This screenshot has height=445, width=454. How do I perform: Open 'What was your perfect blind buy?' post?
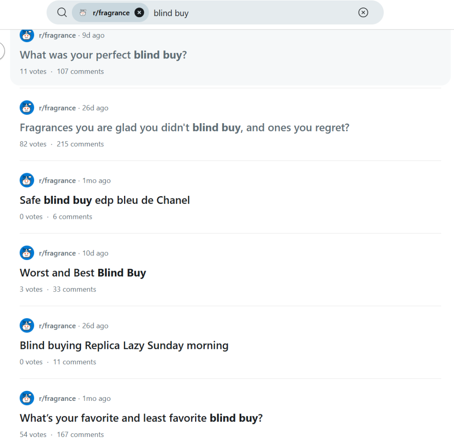[103, 55]
